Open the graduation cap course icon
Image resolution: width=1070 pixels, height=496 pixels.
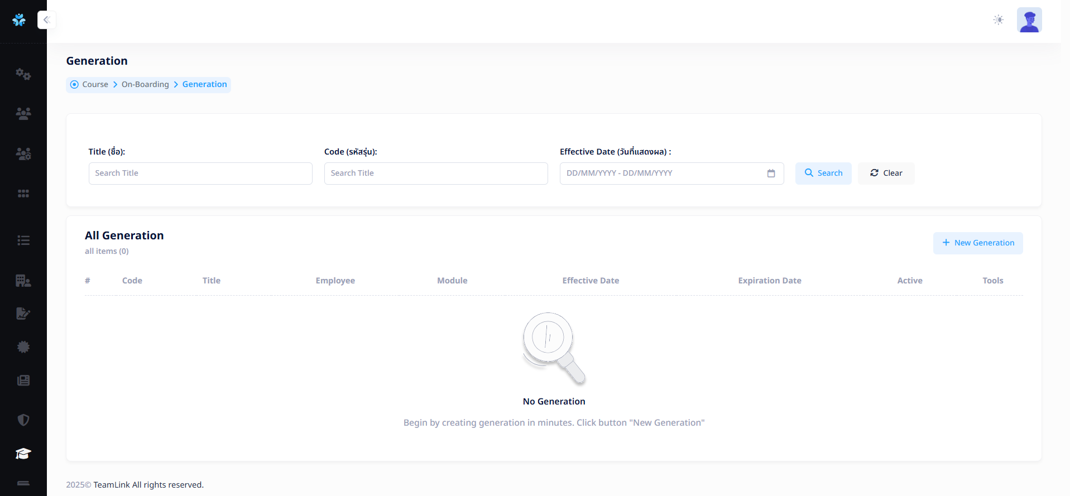click(x=23, y=454)
